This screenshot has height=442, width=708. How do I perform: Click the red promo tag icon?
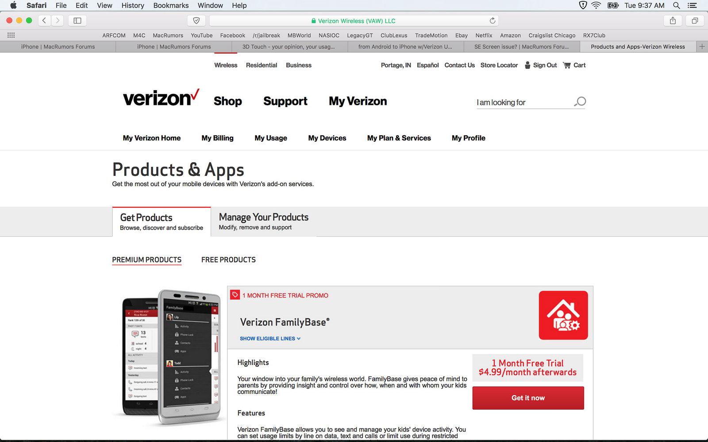click(x=235, y=295)
